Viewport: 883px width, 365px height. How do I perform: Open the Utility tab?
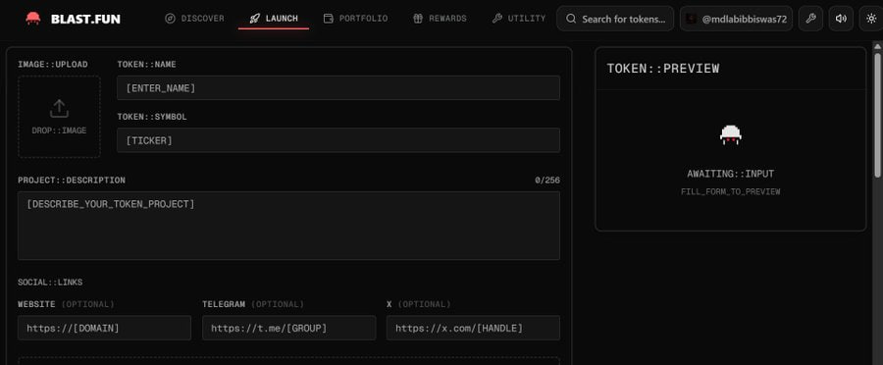pos(519,19)
